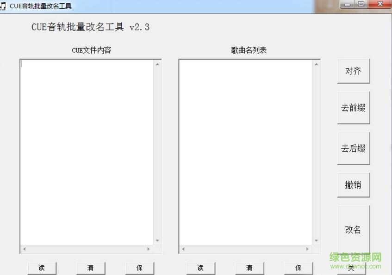The image size is (392, 275).
Task: Click 读 below the 歌曲名列表 panel
Action: point(200,268)
